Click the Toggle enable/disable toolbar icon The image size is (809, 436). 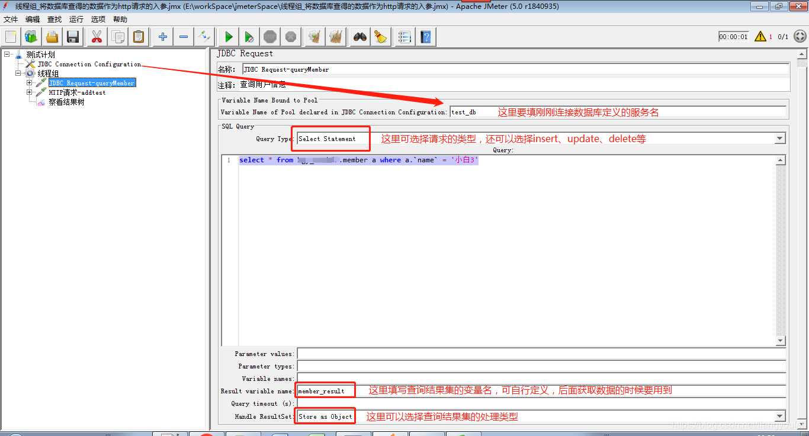204,37
